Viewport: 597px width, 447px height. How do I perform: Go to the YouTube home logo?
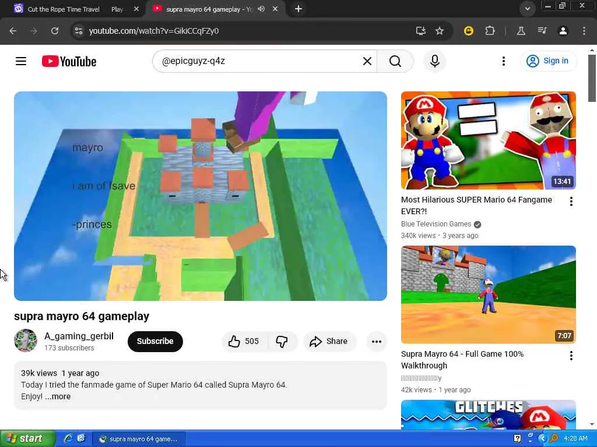69,61
